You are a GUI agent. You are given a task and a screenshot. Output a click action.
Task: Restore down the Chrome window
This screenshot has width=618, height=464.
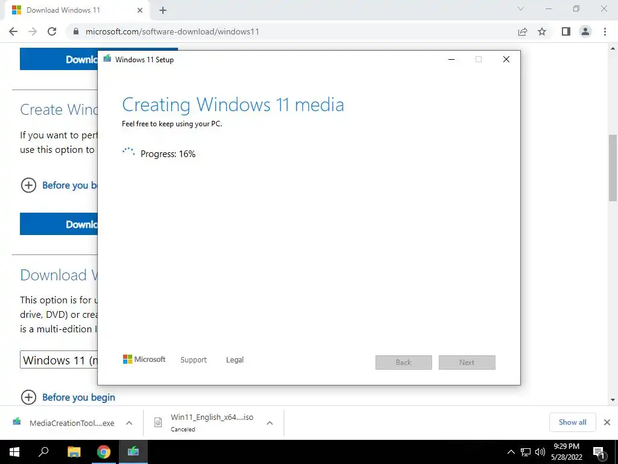tap(576, 8)
